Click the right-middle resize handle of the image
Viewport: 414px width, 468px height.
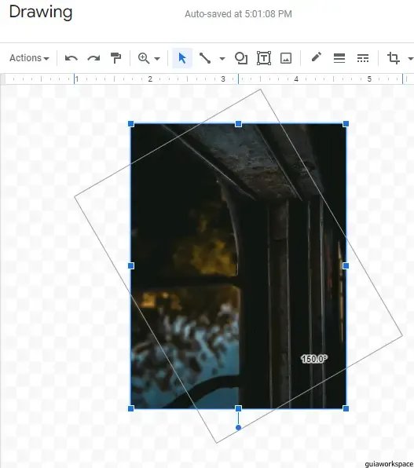pos(346,265)
